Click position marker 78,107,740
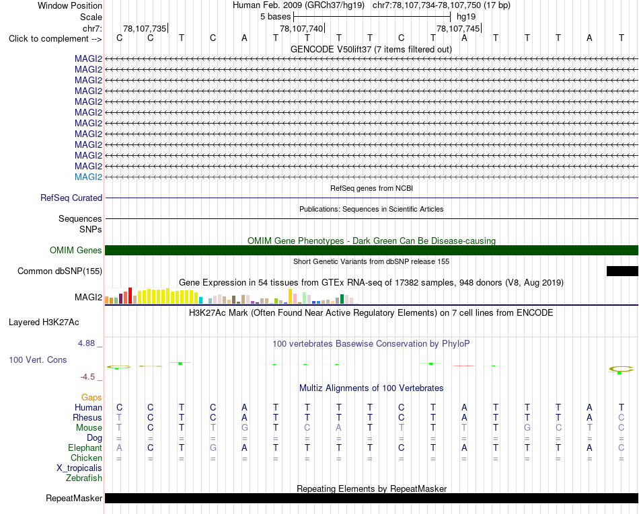The image size is (639, 514). coord(301,28)
